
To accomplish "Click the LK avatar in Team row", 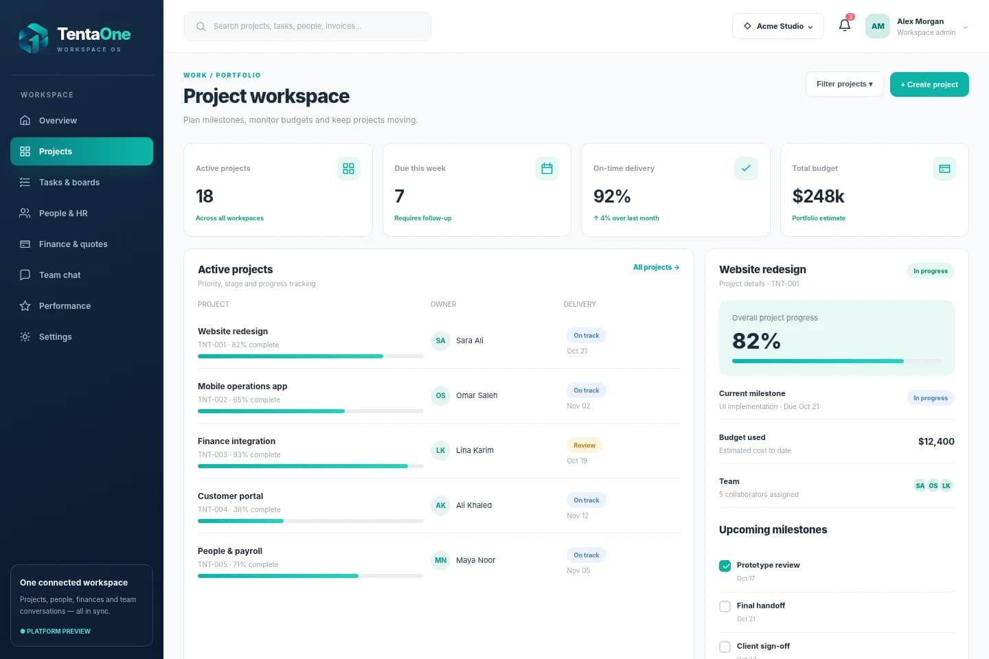I will [946, 485].
